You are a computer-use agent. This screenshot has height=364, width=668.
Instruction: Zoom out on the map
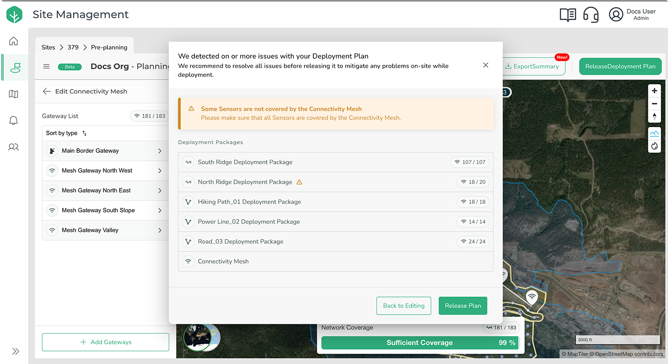pyautogui.click(x=654, y=104)
